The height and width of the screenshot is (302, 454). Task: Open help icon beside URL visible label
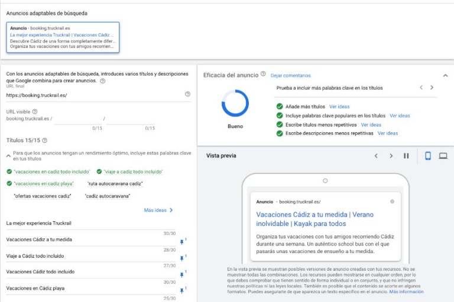[x=35, y=111]
